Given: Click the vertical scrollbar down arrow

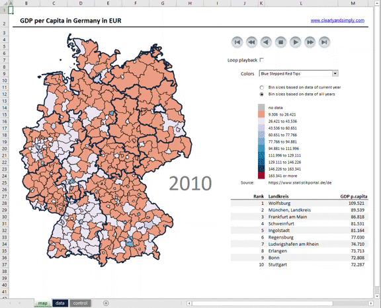Looking at the screenshot, I should tap(377, 296).
